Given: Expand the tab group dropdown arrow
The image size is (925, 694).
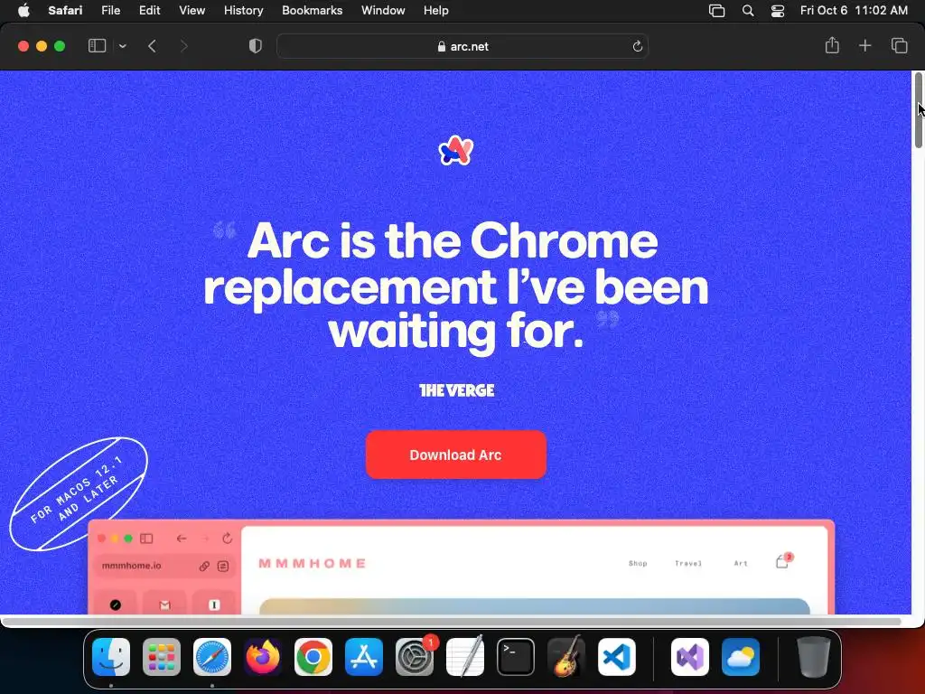Looking at the screenshot, I should 123,46.
